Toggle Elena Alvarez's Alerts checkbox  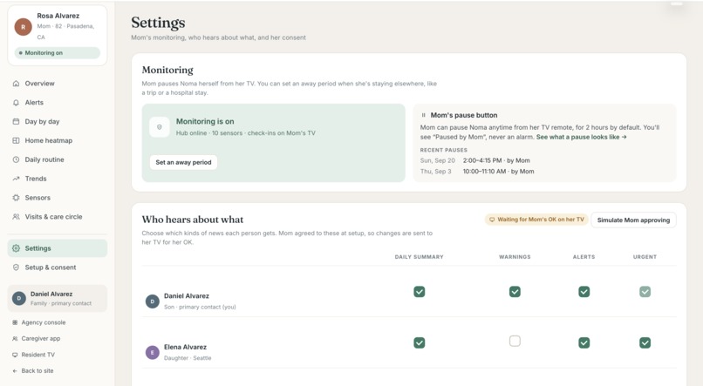[584, 342]
